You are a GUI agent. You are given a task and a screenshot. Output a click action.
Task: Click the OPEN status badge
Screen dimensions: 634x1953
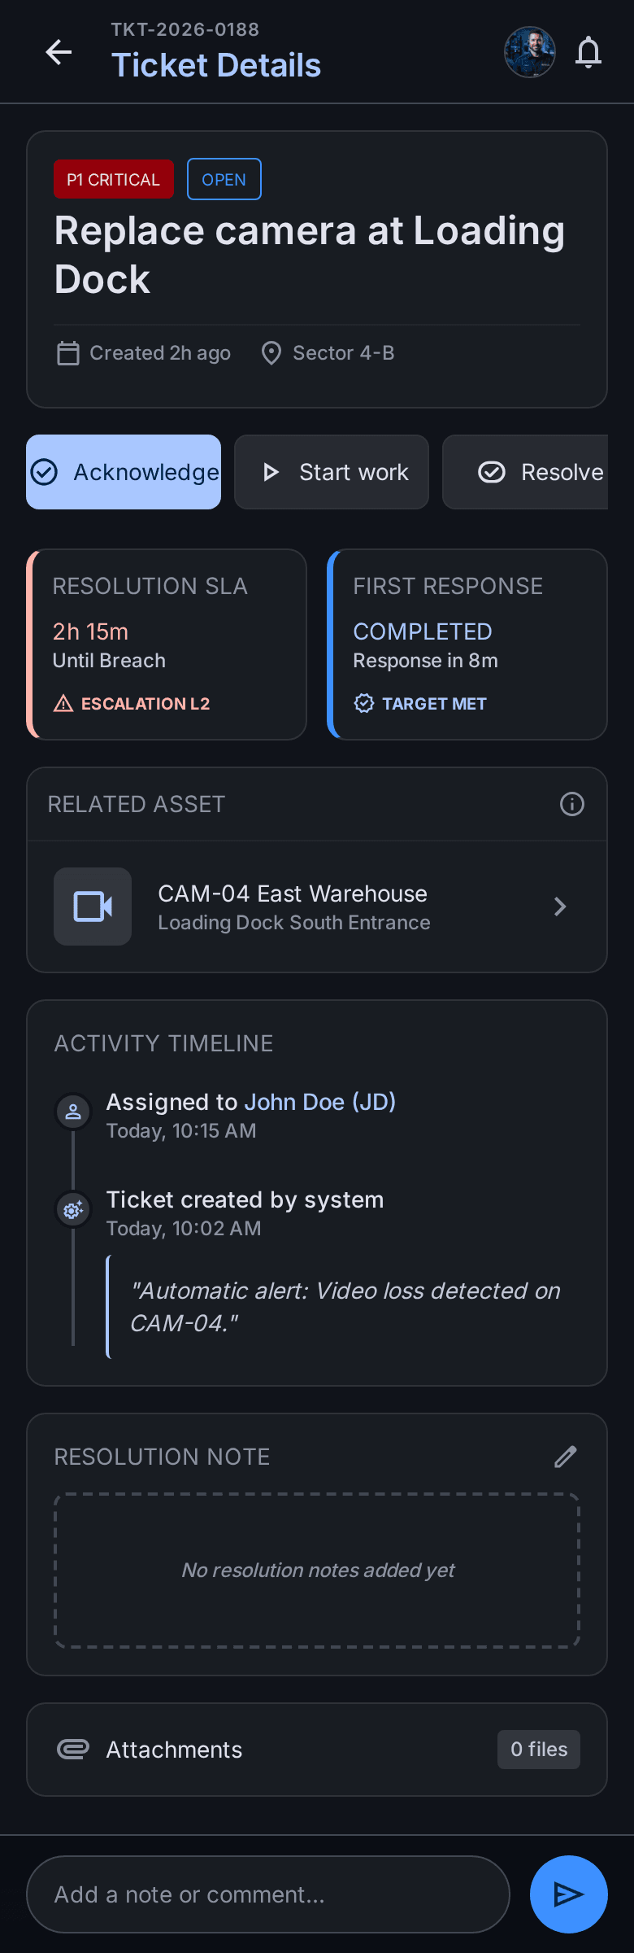(x=224, y=179)
